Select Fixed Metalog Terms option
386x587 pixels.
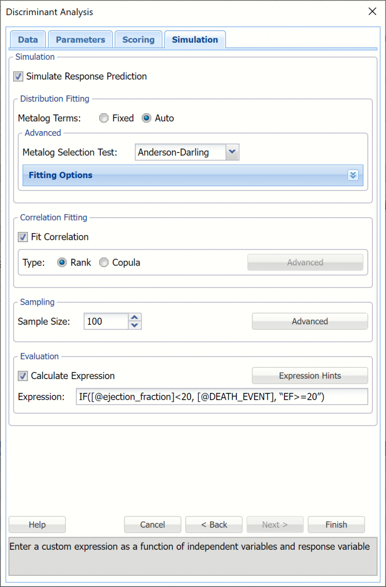click(x=104, y=118)
